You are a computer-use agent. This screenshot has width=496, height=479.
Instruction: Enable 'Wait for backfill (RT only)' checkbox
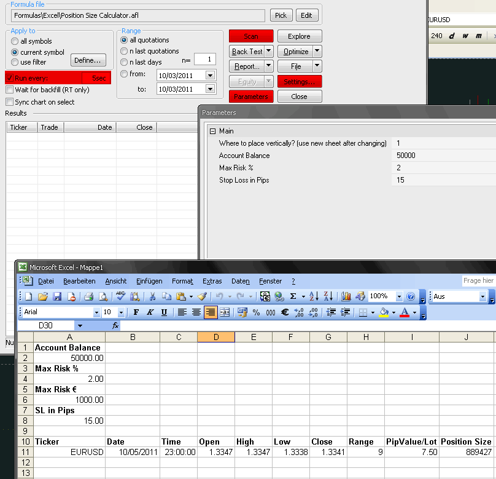point(10,90)
